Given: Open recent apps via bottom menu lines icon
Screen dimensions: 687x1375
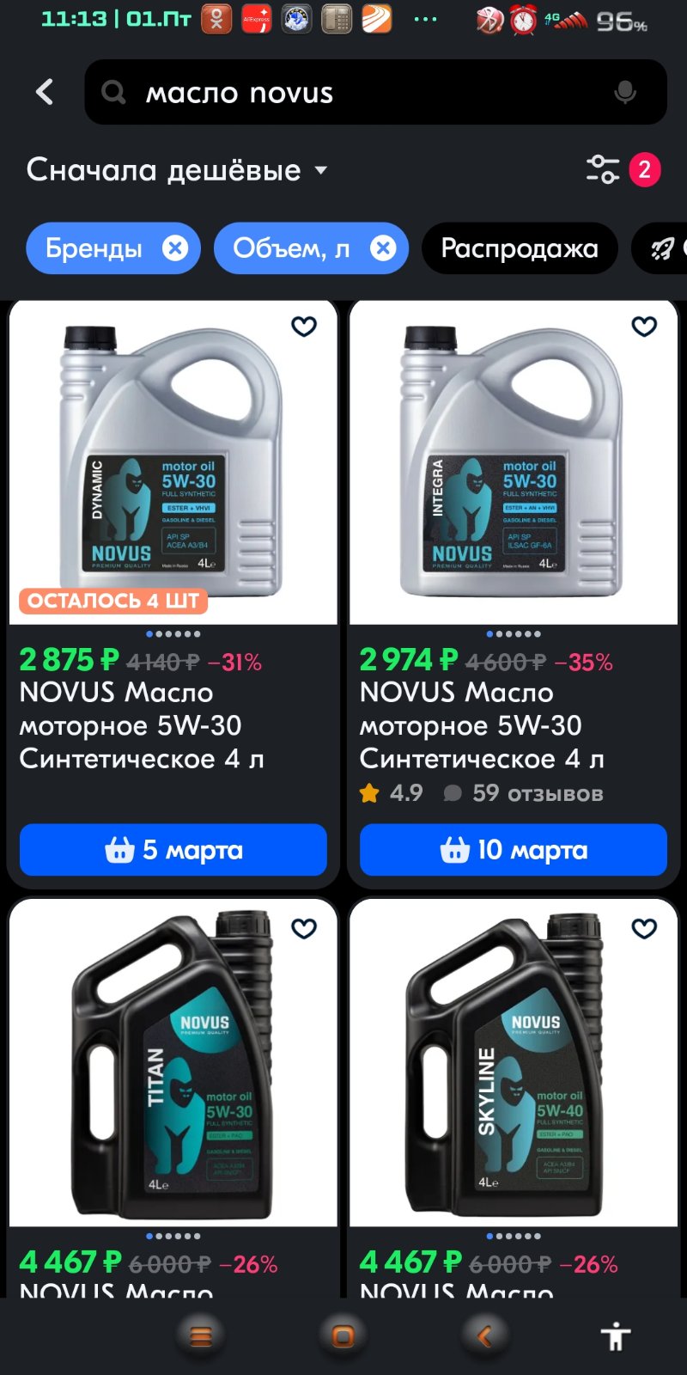Looking at the screenshot, I should (201, 1336).
